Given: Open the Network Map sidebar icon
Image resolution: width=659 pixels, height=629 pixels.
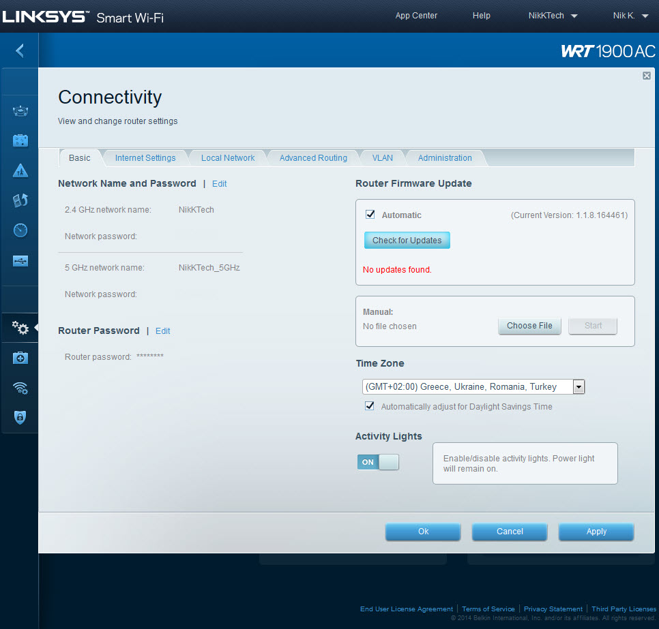Looking at the screenshot, I should pos(20,111).
